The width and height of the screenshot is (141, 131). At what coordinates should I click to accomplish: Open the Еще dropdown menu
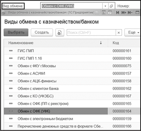[x=133, y=32]
